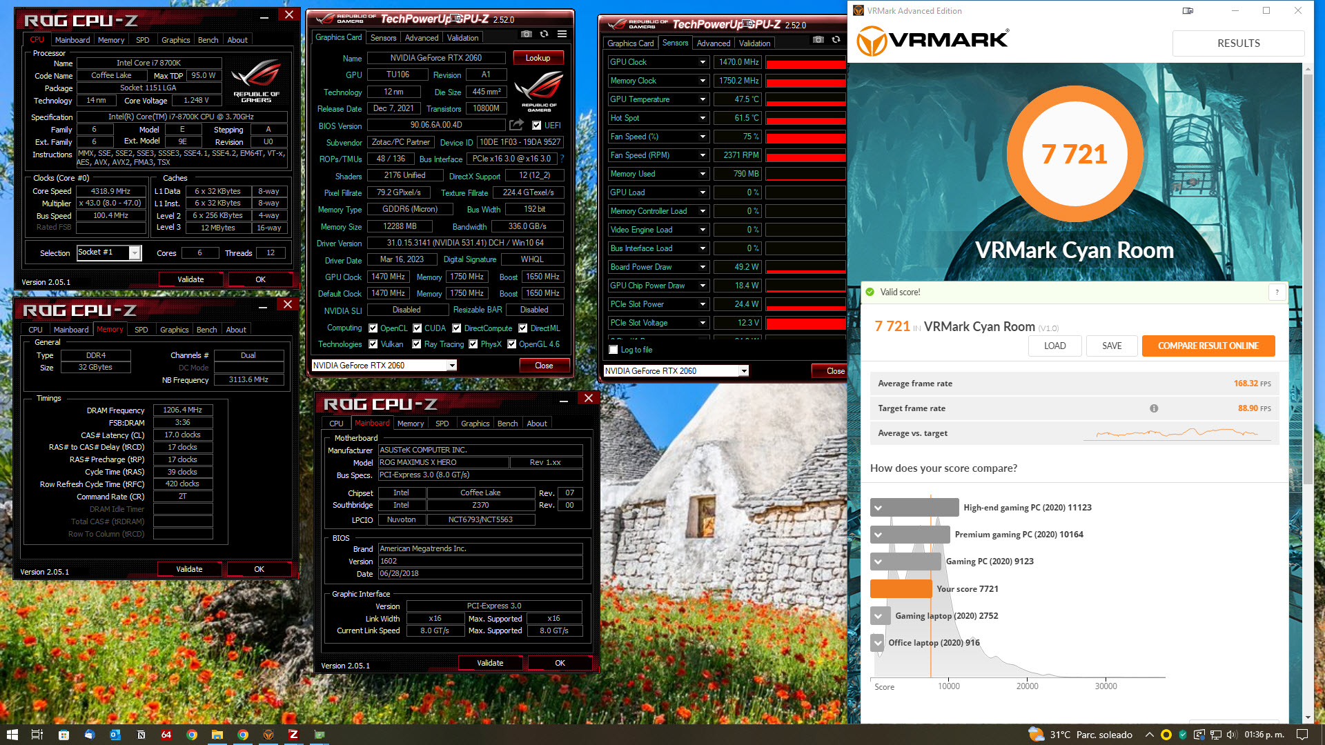The image size is (1325, 745).
Task: Open AIDA64 from the taskbar
Action: pyautogui.click(x=166, y=735)
